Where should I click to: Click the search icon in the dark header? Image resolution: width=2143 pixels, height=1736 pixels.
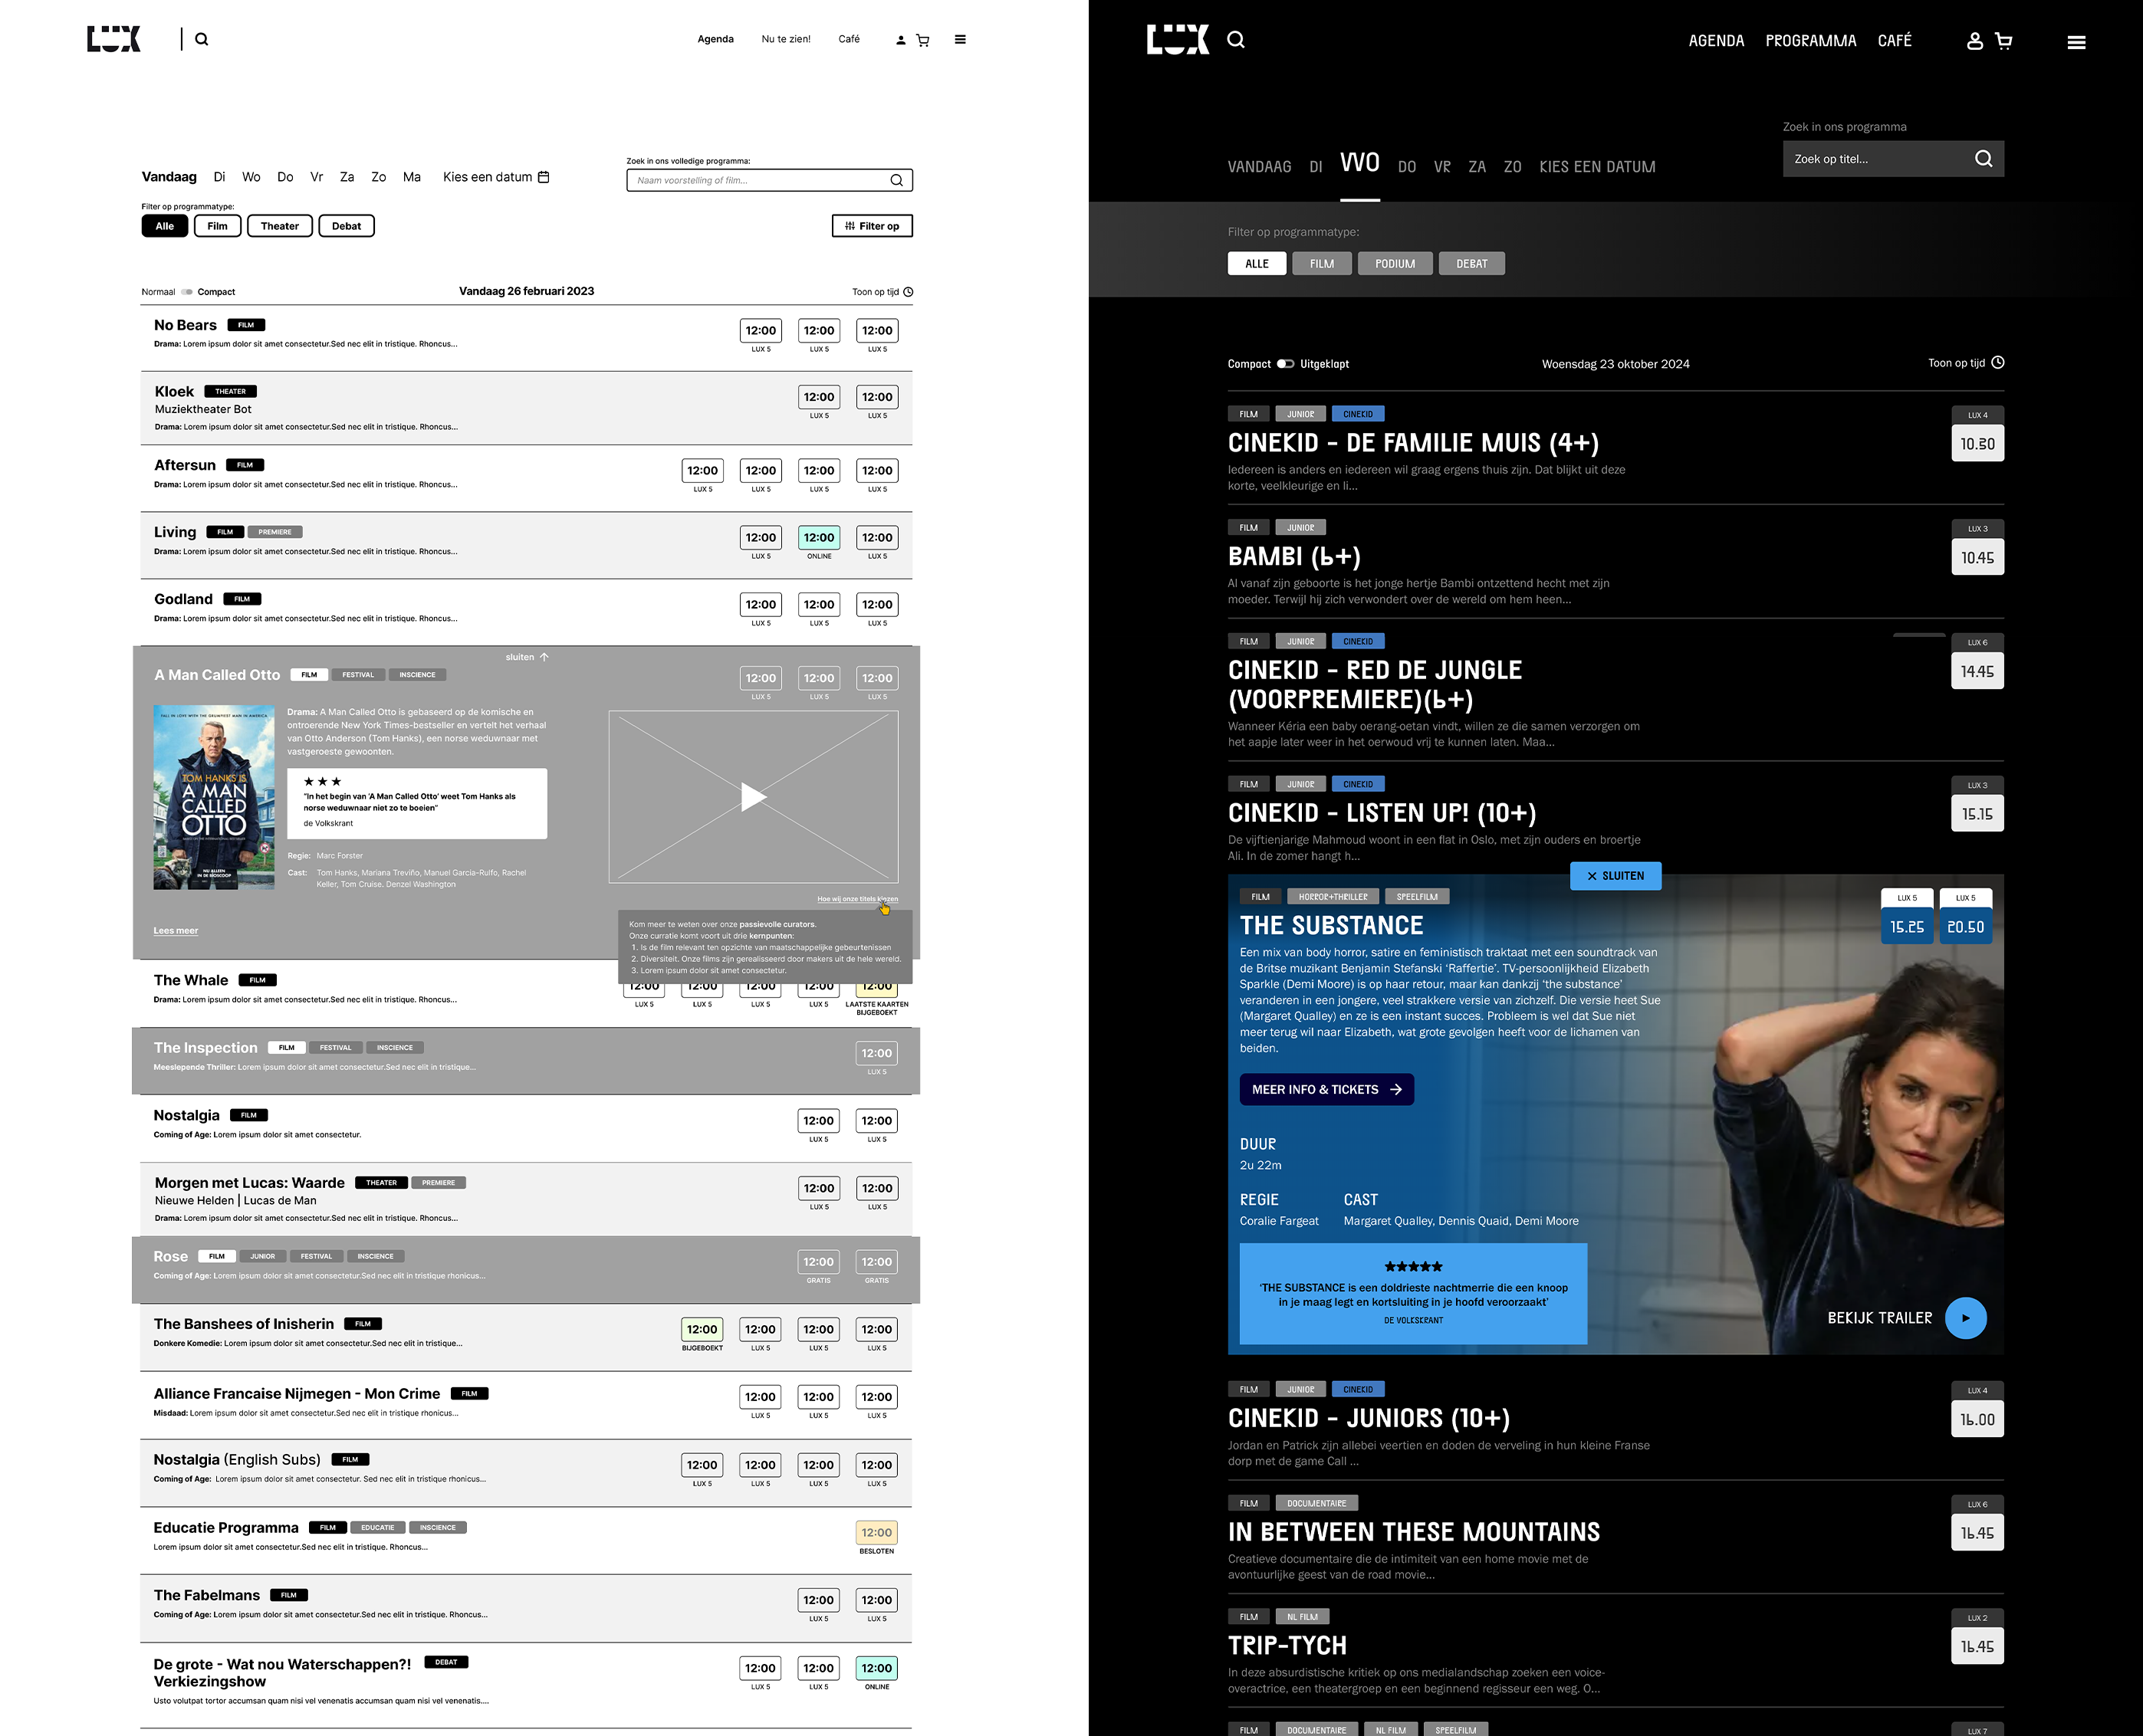(x=1237, y=39)
